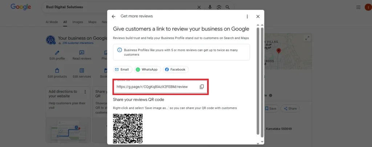The height and width of the screenshot is (147, 372).
Task: Share review link via Email
Action: pos(122,69)
